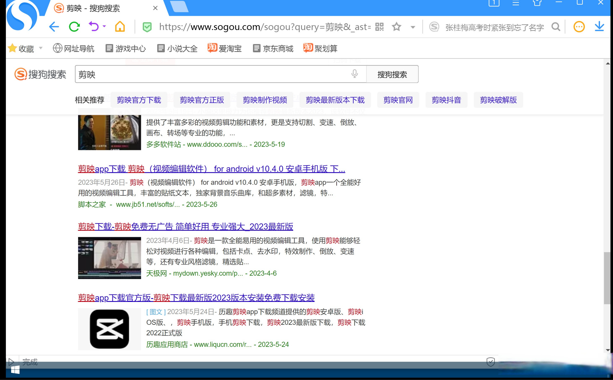Expand the dropdown arrow beside the undo icon
Image resolution: width=613 pixels, height=380 pixels.
[104, 26]
